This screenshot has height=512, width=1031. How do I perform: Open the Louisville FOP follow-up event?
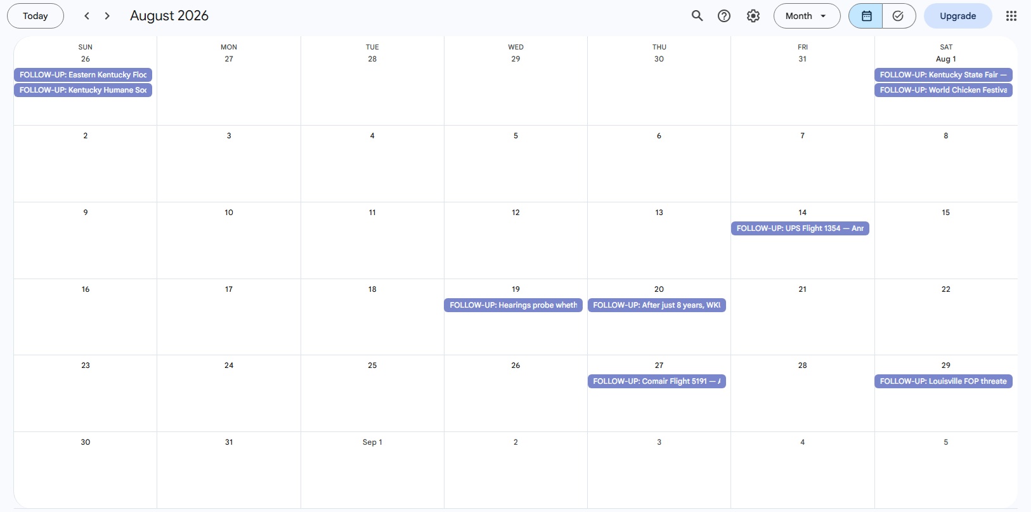[x=943, y=381]
